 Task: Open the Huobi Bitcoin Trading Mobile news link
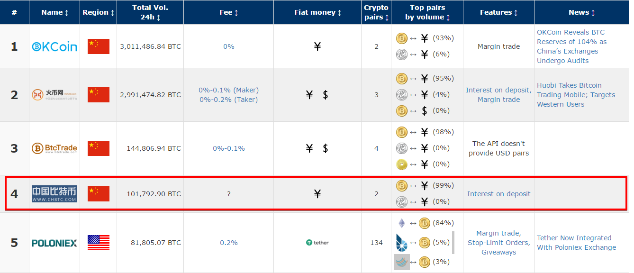pos(575,94)
